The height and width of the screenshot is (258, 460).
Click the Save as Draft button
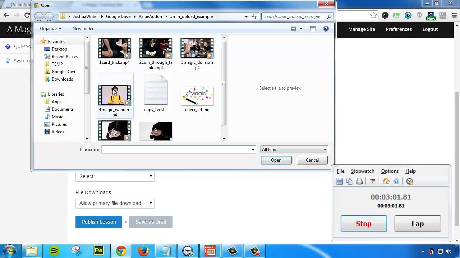[x=151, y=222]
